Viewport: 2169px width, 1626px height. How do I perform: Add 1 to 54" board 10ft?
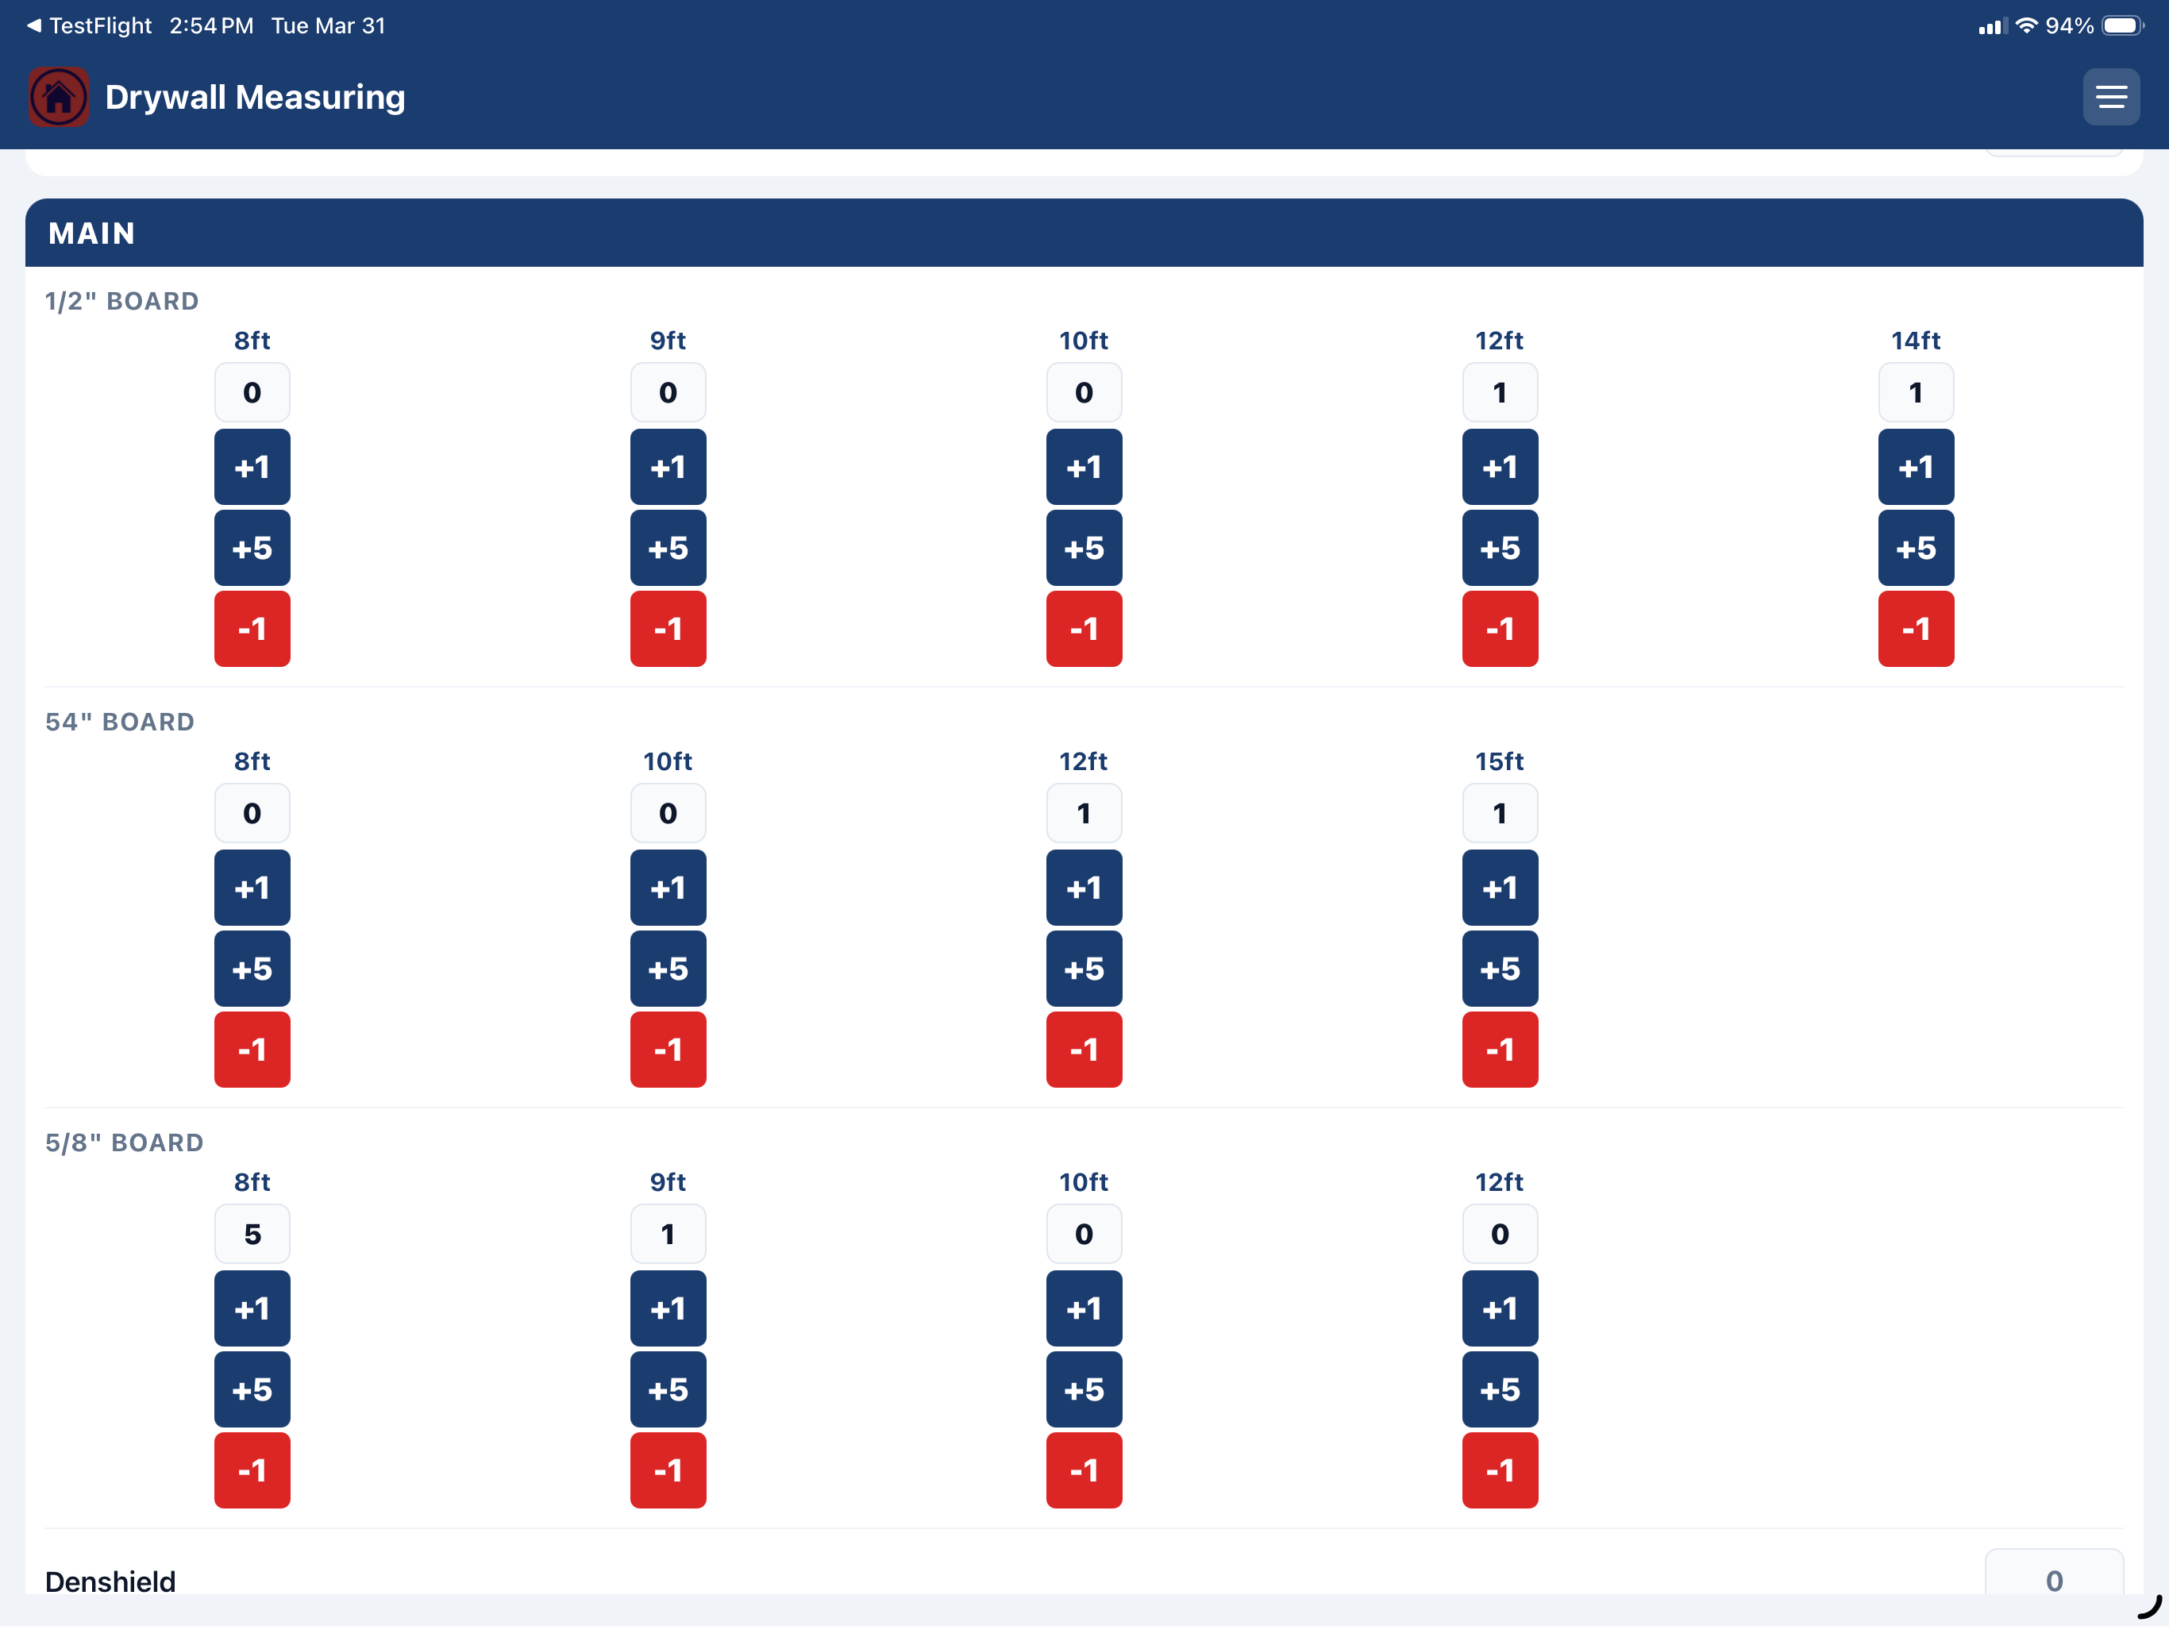(668, 888)
